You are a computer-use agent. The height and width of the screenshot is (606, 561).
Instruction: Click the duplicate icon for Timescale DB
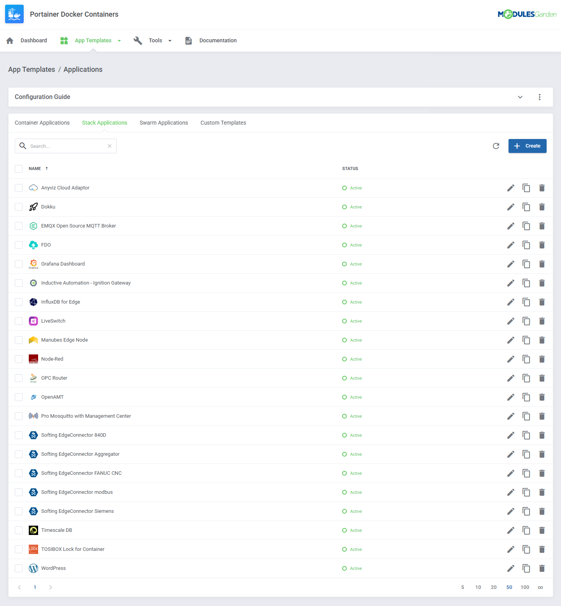tap(526, 530)
